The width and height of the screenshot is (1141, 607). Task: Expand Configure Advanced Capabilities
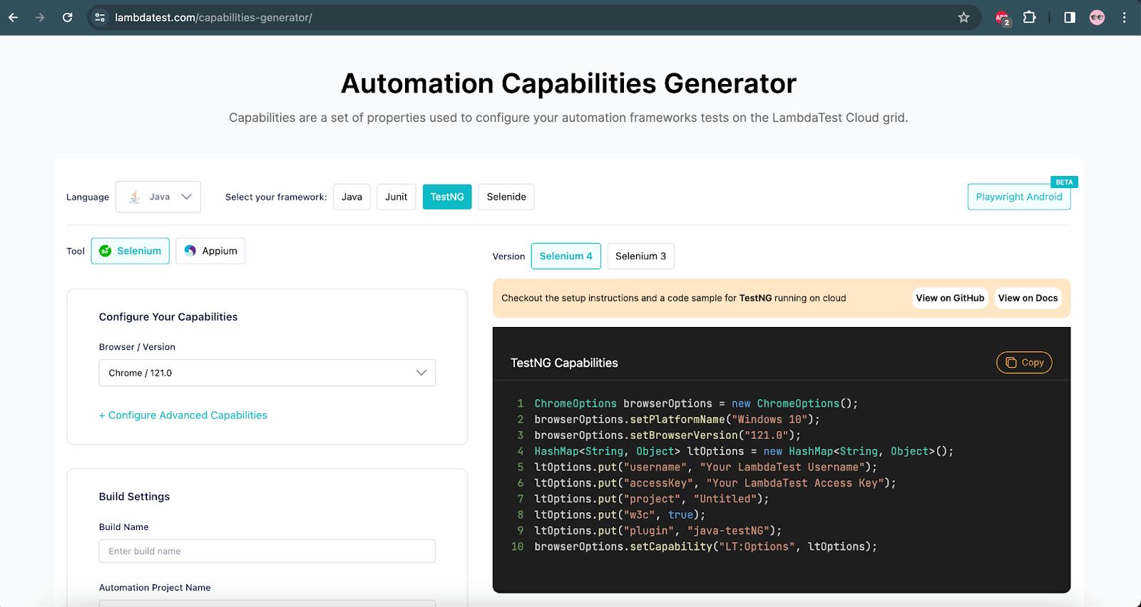183,415
